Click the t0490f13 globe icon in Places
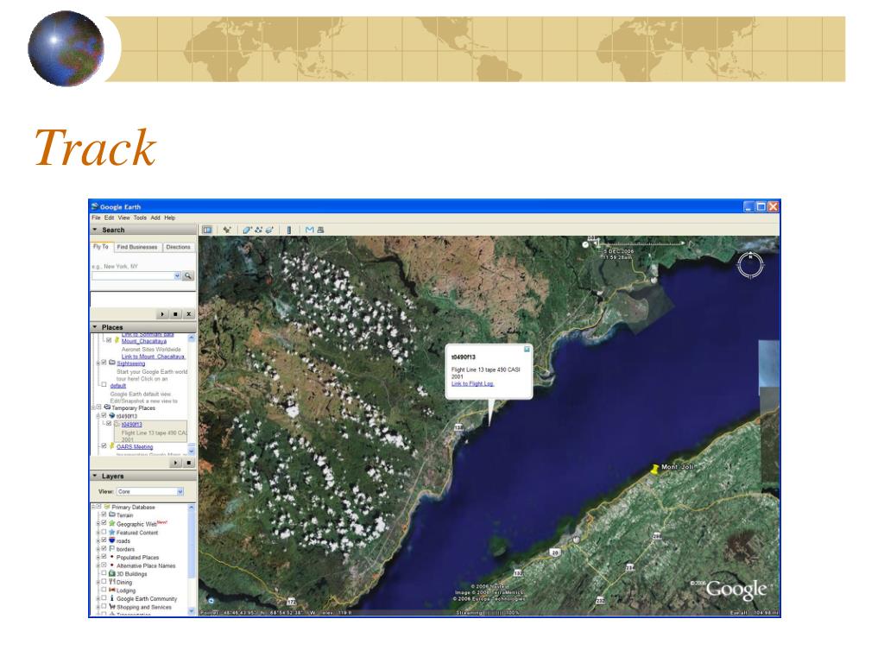Image resolution: width=884 pixels, height=663 pixels. (x=111, y=415)
